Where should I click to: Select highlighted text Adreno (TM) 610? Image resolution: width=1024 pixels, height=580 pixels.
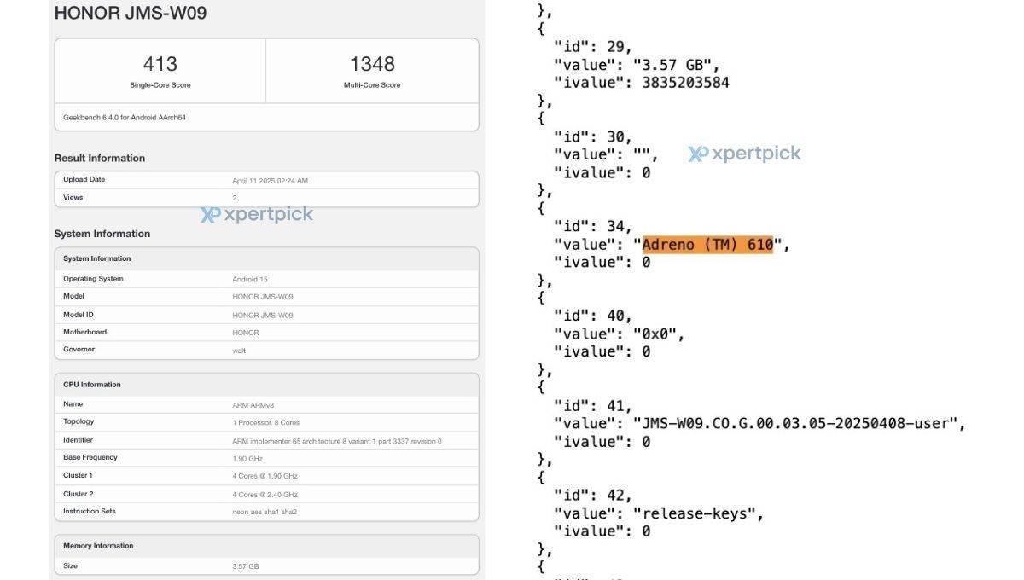pyautogui.click(x=707, y=245)
